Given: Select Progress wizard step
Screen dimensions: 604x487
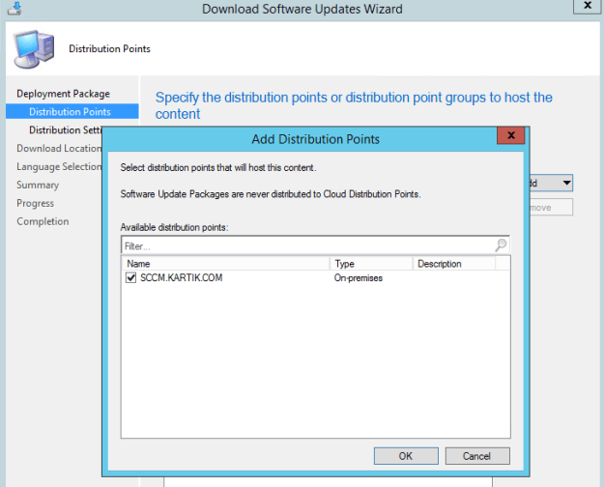Looking at the screenshot, I should point(35,203).
